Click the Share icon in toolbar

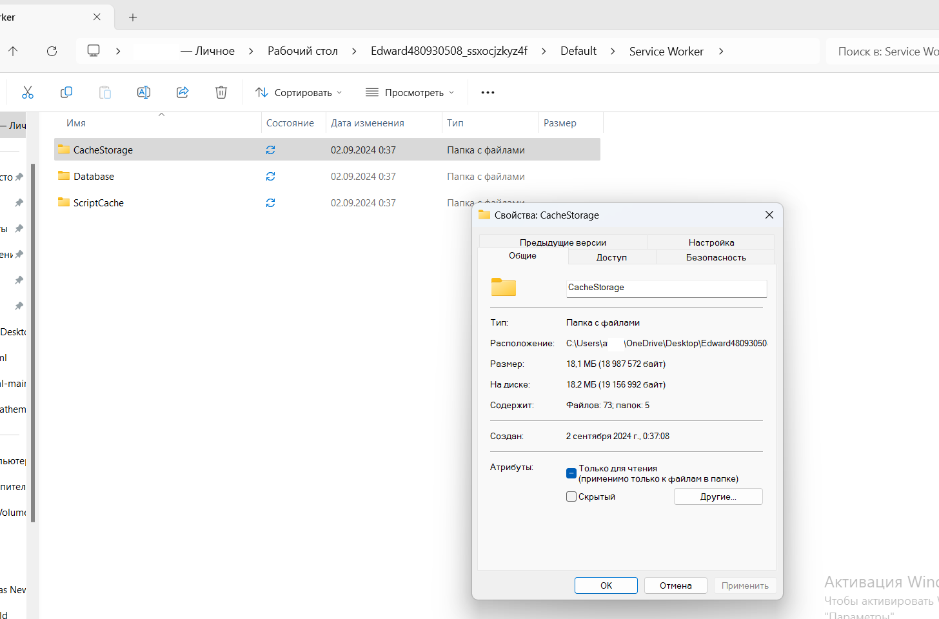pyautogui.click(x=183, y=92)
